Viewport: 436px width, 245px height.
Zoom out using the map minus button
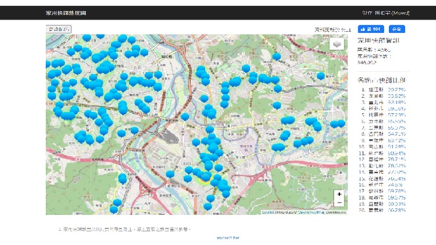click(x=340, y=202)
